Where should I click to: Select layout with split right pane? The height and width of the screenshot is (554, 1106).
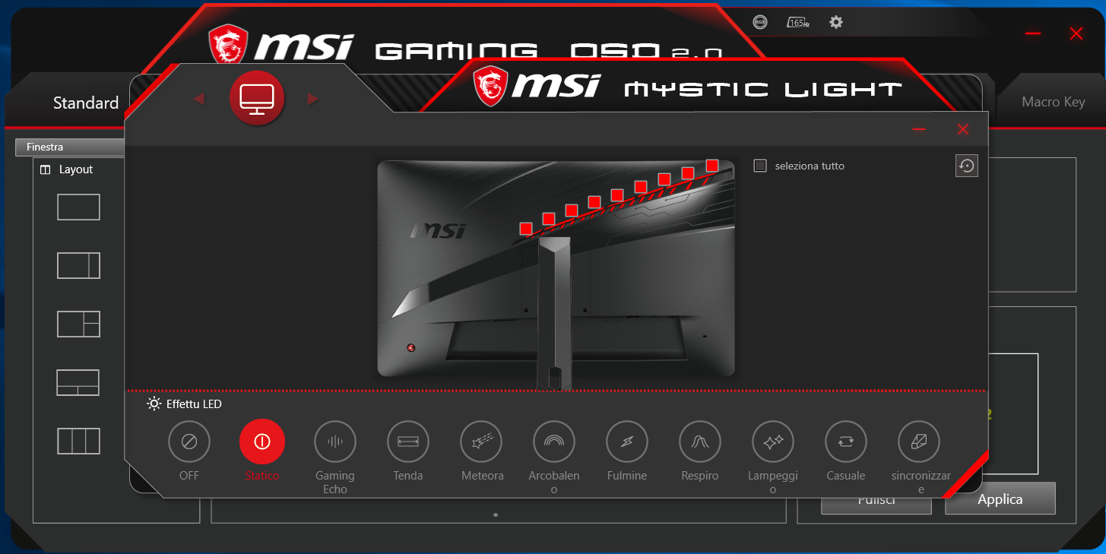[78, 324]
